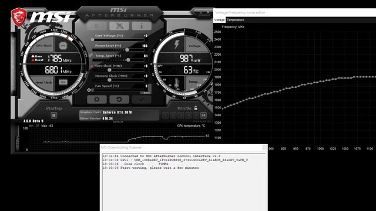This screenshot has width=376, height=211.
Task: Open Afterburner settings gear button
Action: (96, 99)
